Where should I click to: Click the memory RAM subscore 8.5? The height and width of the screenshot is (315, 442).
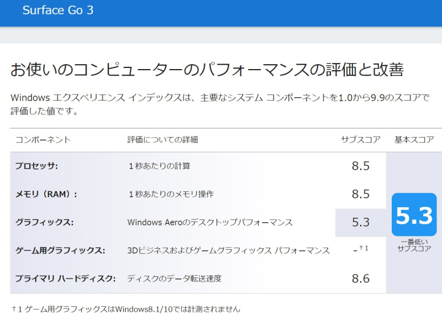tap(361, 194)
